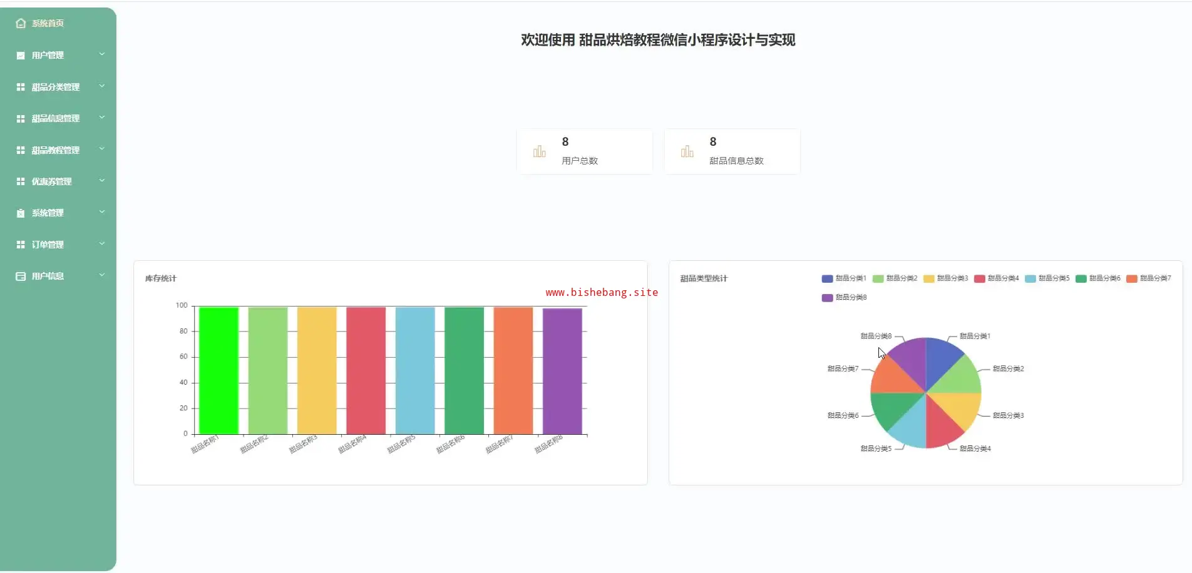
Task: Click the 订单管理 grid icon
Action: (x=21, y=245)
